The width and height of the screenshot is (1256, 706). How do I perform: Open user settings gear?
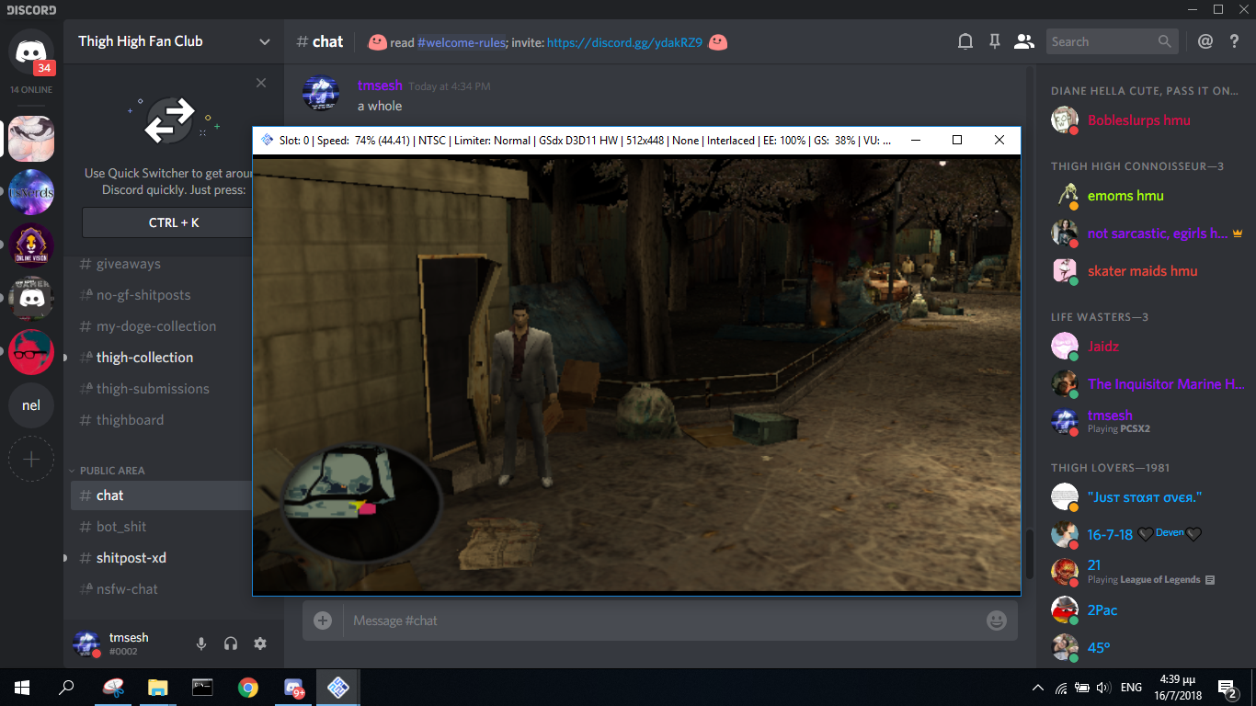coord(260,643)
